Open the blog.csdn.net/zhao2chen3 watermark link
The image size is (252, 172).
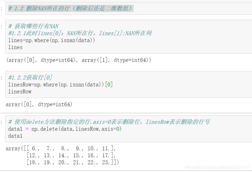[217, 167]
